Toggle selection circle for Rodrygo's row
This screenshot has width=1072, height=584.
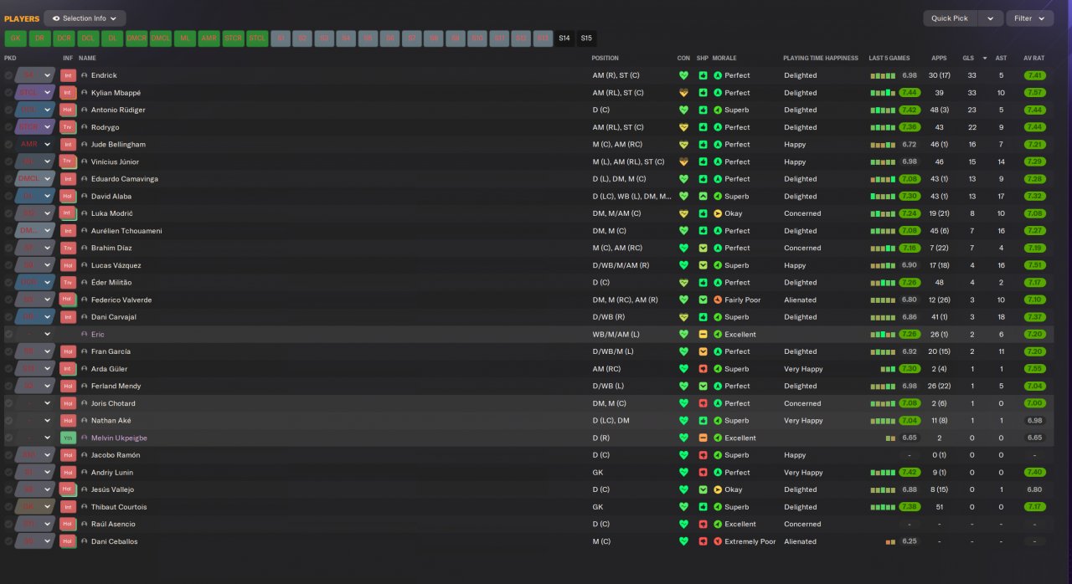tap(8, 127)
